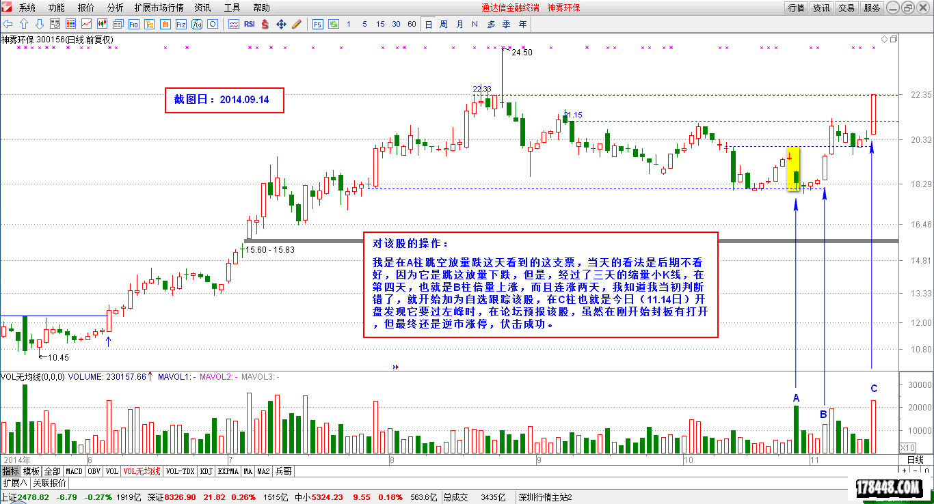Select the 5-minute period

click(364, 24)
